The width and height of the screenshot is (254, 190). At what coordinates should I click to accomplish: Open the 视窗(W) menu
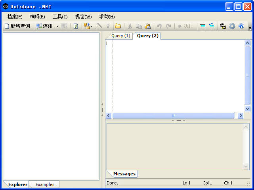(x=83, y=17)
